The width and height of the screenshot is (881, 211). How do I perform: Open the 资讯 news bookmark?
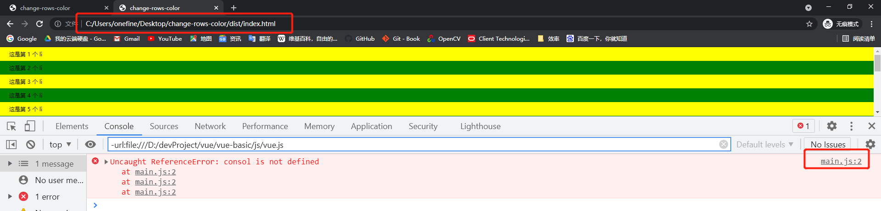230,39
